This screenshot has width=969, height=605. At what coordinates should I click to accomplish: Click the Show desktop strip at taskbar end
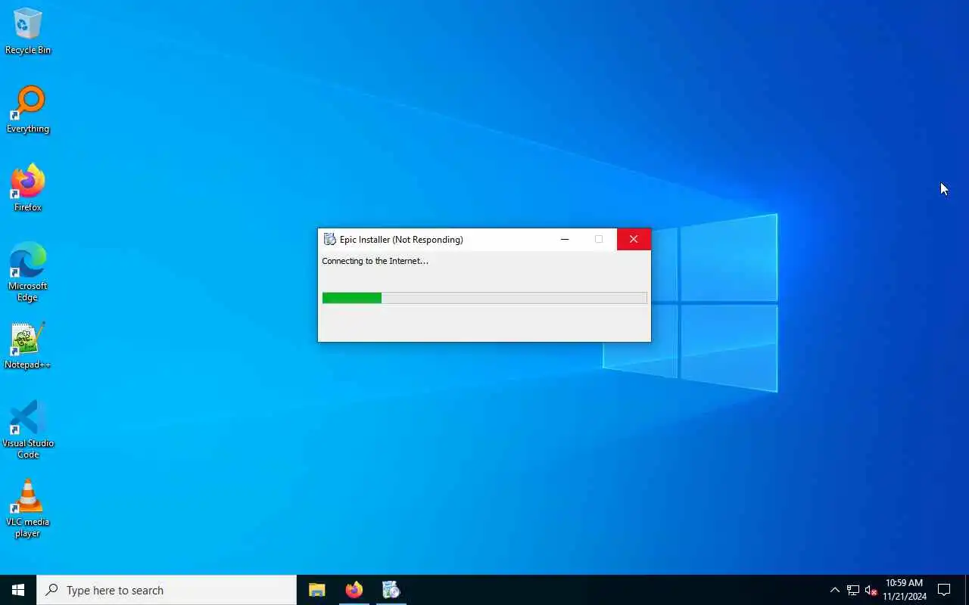click(x=967, y=590)
